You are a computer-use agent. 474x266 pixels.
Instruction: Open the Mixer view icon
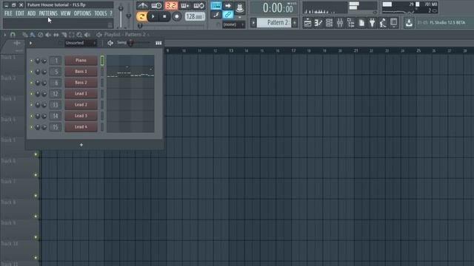pos(340,23)
